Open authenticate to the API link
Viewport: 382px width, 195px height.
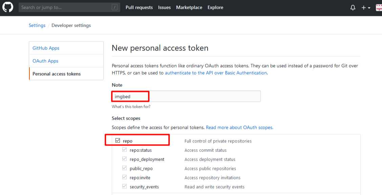216,73
